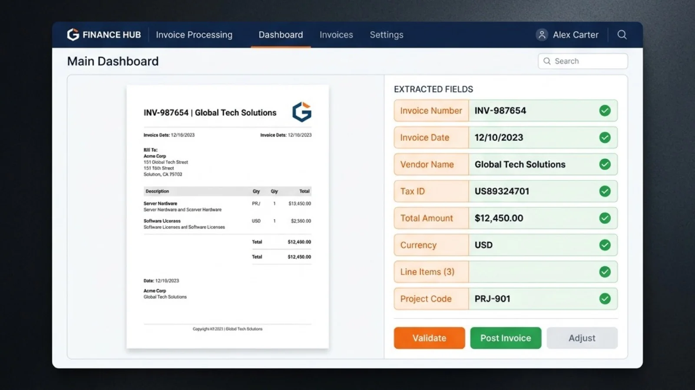
Task: Click the Finance Hub logo icon
Action: pos(73,35)
